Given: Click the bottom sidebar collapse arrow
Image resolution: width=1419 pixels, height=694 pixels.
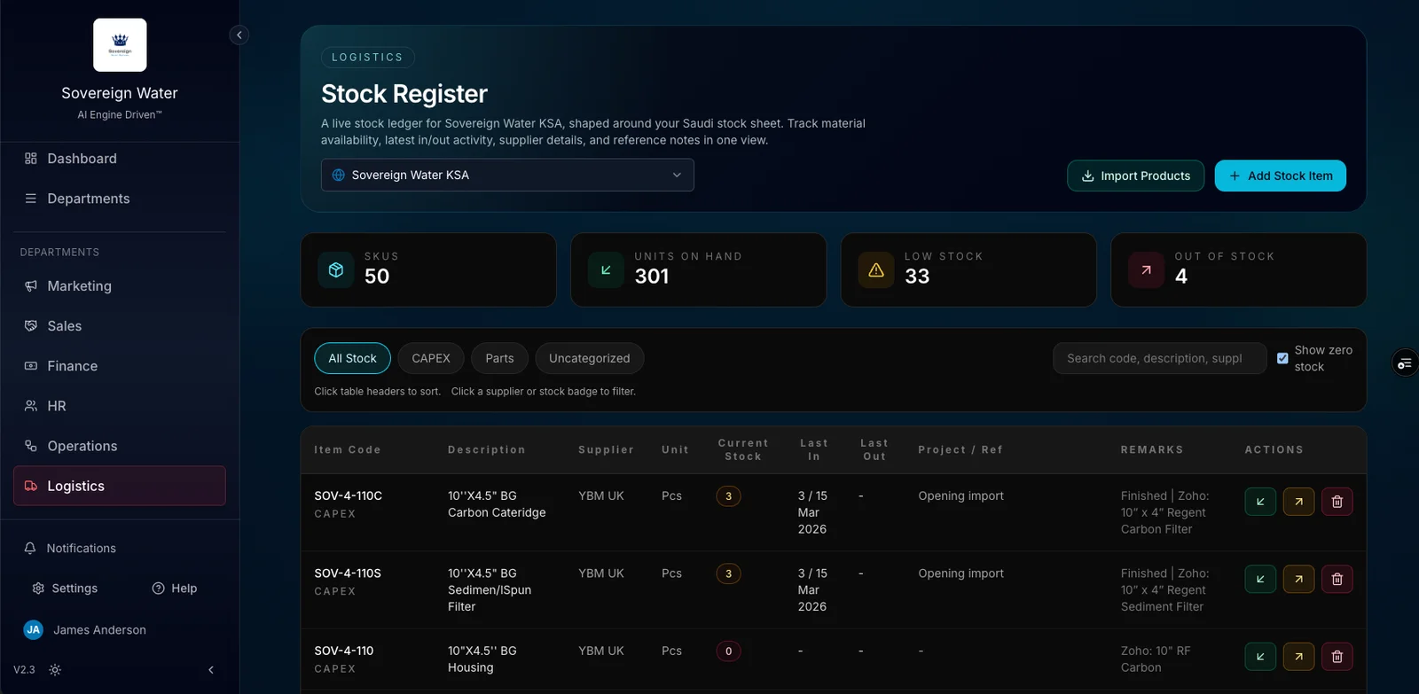Looking at the screenshot, I should point(211,670).
